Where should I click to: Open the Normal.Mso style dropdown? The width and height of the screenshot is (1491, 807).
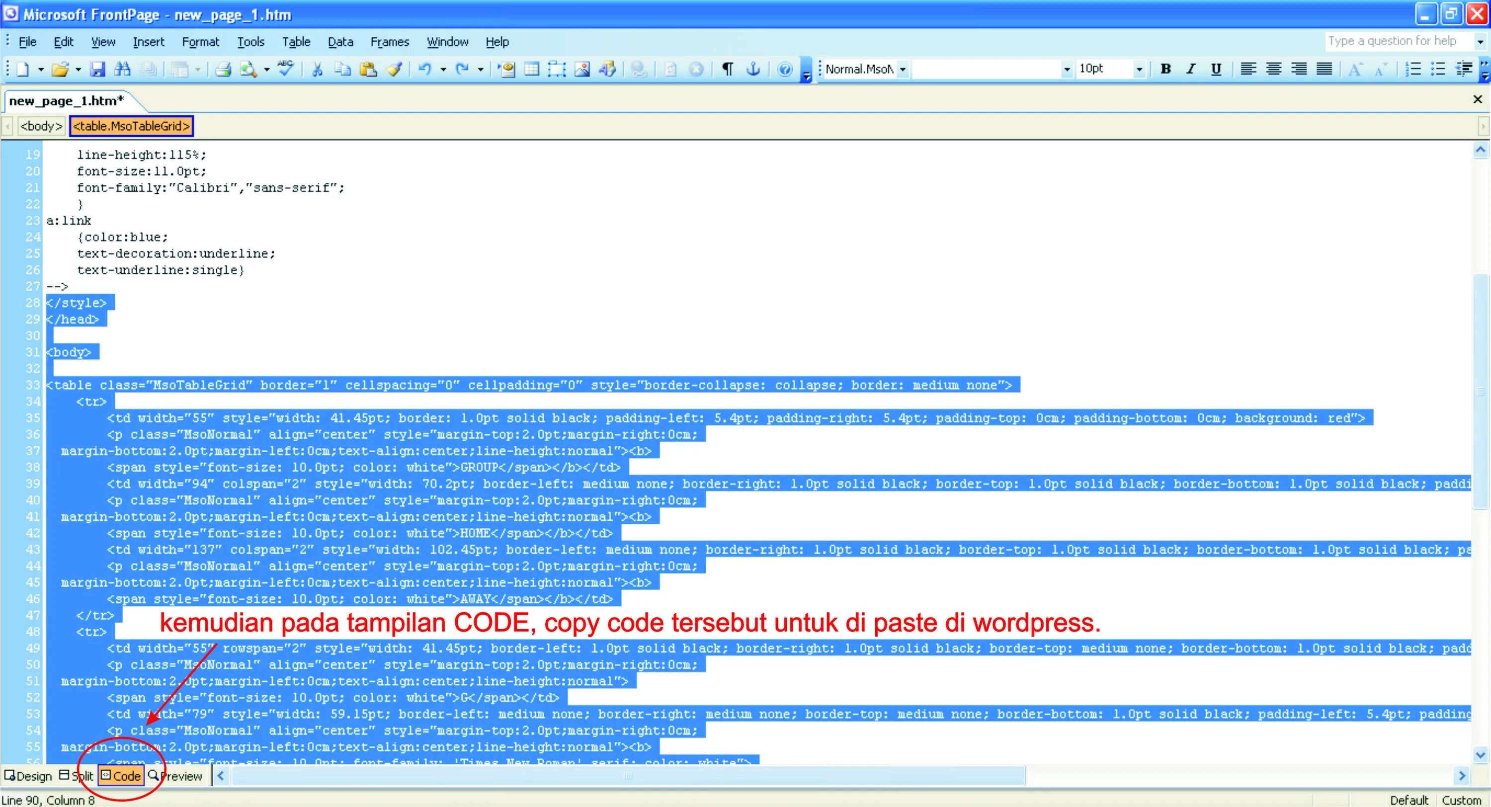(903, 70)
